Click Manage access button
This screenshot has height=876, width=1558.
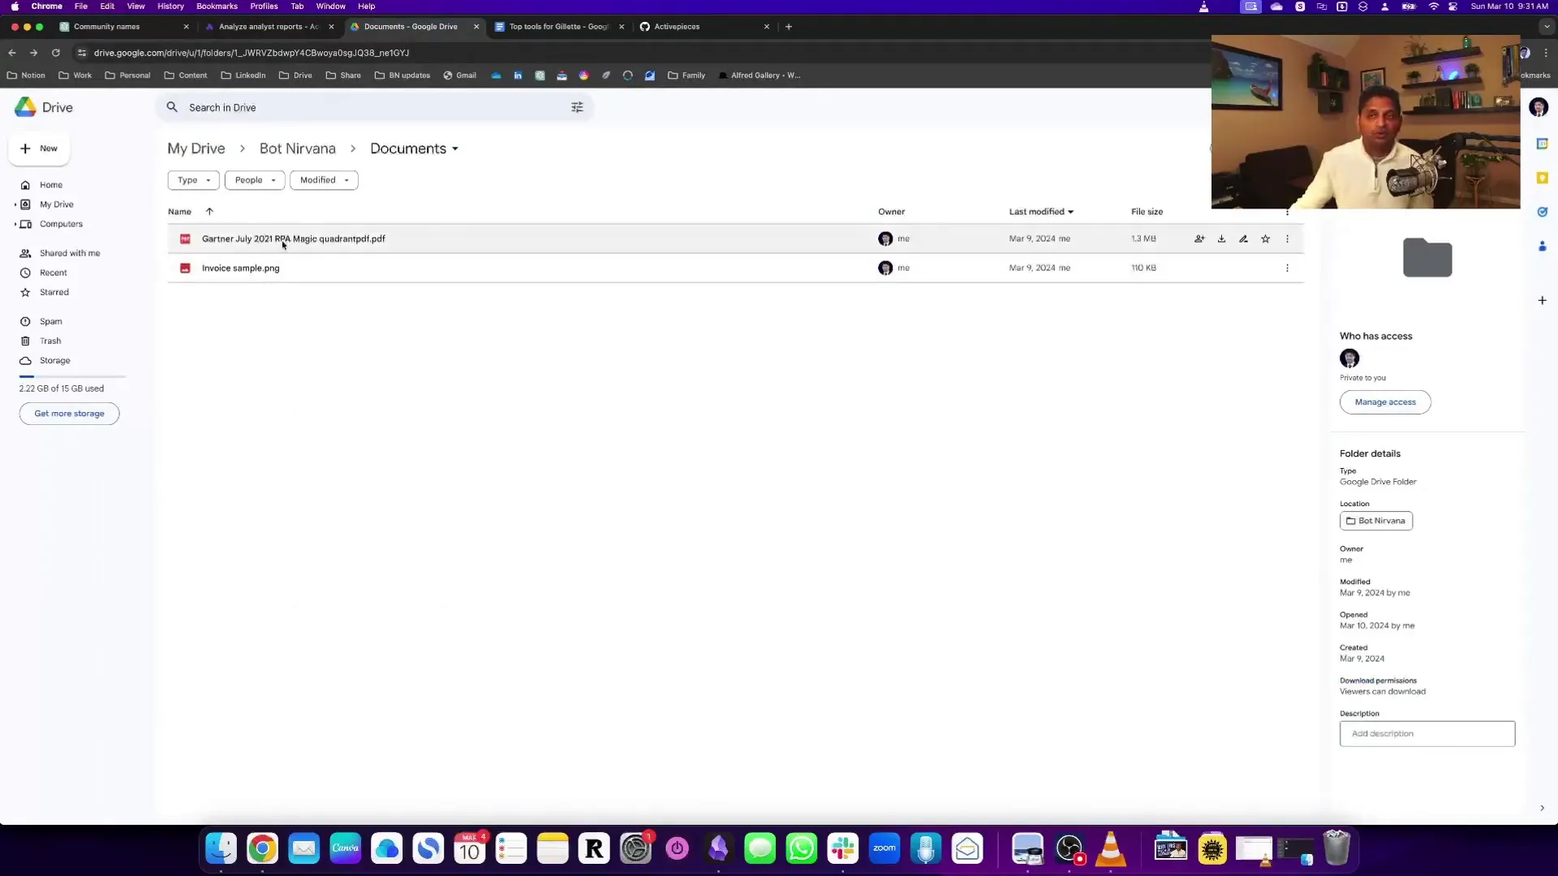1385,402
